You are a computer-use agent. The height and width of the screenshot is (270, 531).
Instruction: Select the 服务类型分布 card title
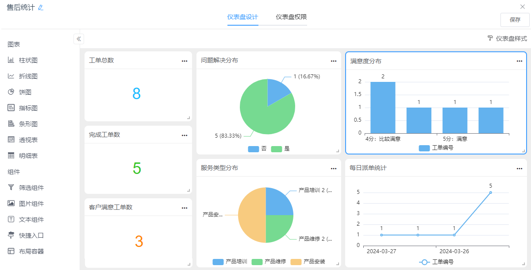[219, 168]
